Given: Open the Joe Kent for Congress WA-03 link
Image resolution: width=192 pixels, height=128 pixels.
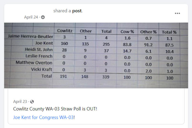Looking at the screenshot, I should coord(43,117).
